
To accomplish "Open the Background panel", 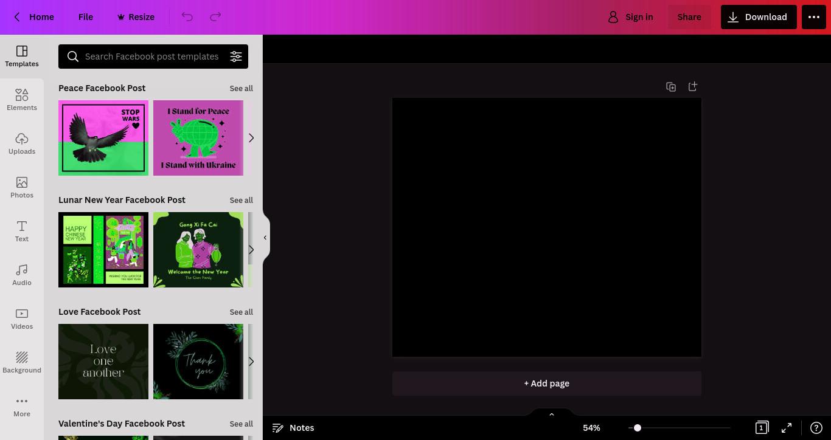I will 22,363.
